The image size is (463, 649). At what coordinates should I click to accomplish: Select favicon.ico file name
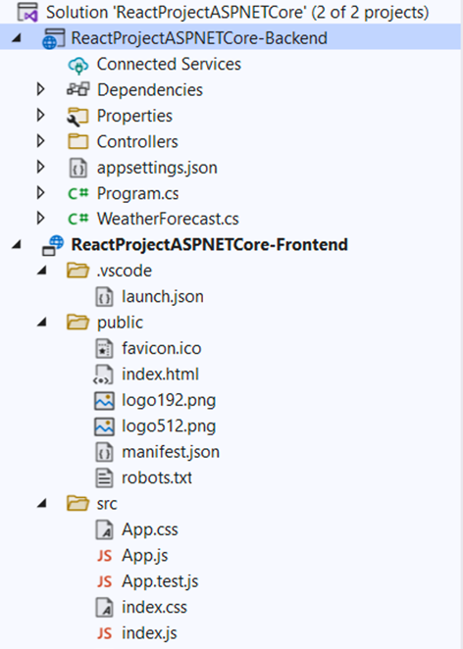click(162, 348)
